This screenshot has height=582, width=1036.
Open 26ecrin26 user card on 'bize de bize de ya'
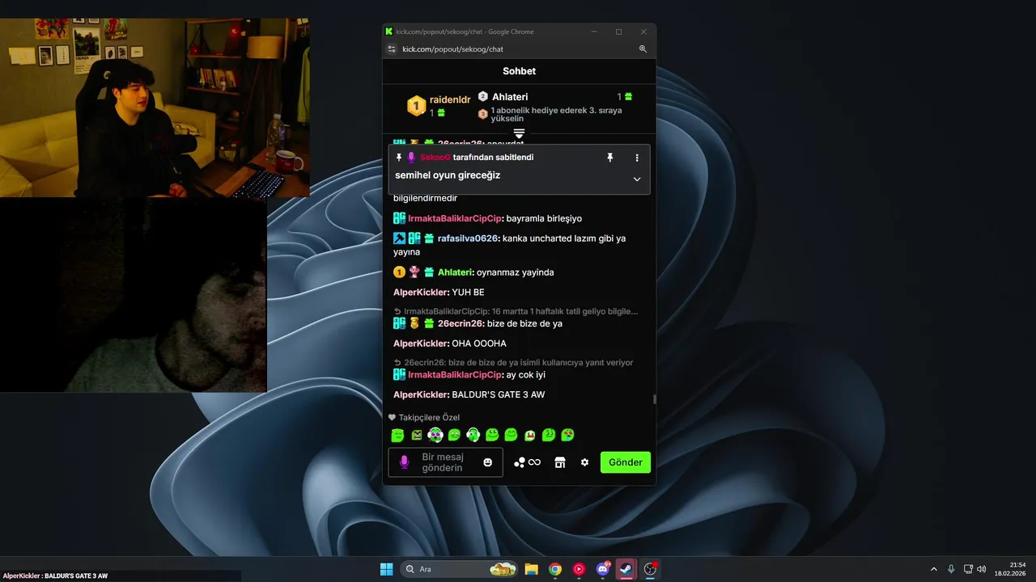point(461,323)
